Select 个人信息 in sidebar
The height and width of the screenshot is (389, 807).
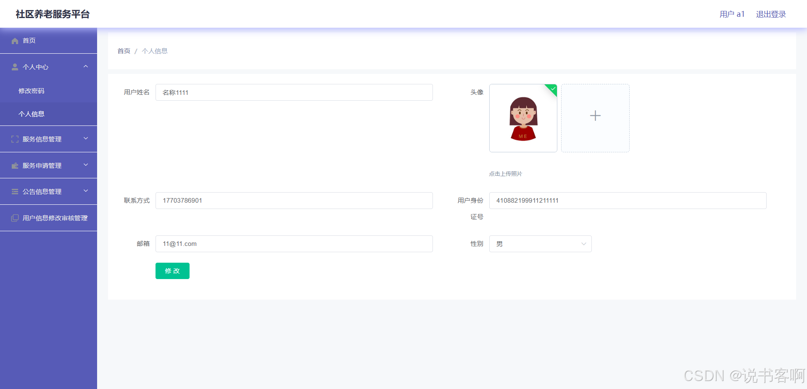click(x=32, y=114)
